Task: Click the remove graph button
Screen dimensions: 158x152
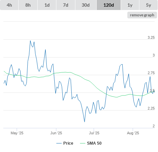Action: [x=142, y=15]
